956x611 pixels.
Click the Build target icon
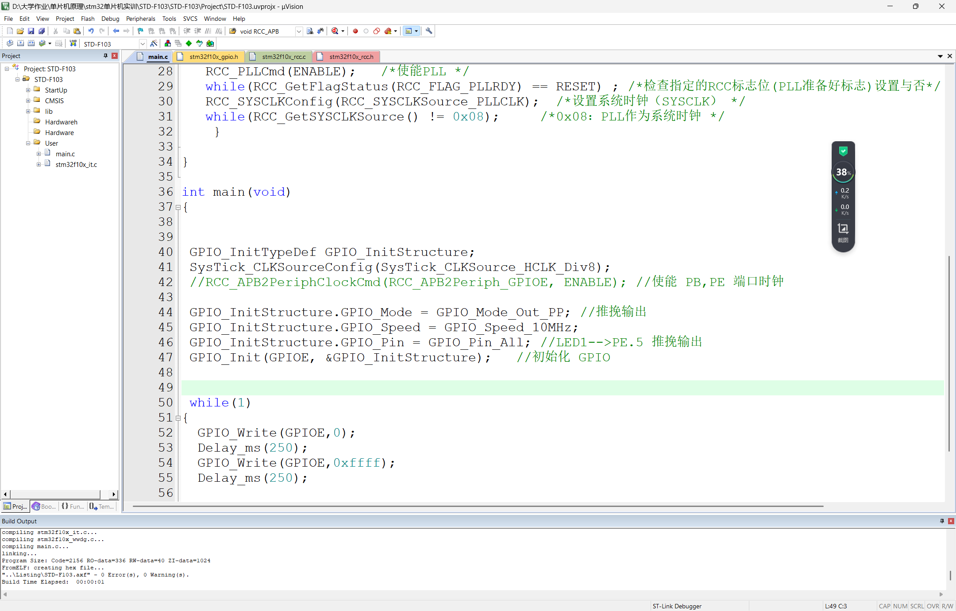20,43
